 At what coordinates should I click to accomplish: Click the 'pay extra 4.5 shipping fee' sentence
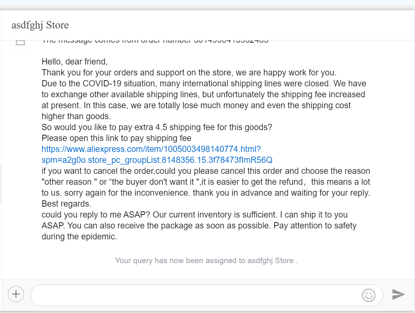(157, 127)
